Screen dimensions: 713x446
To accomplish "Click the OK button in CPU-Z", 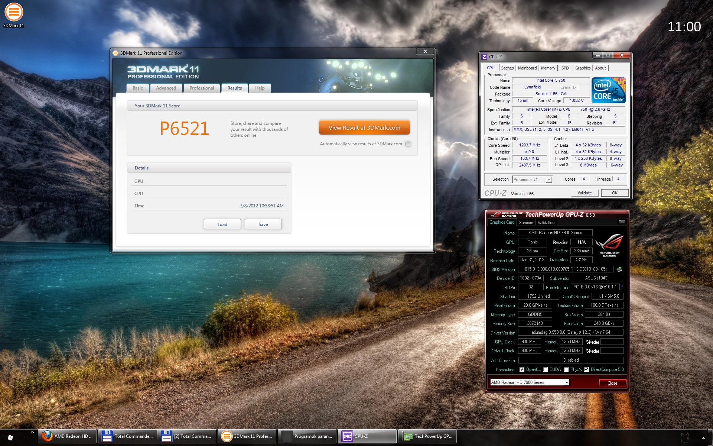I will pos(615,193).
